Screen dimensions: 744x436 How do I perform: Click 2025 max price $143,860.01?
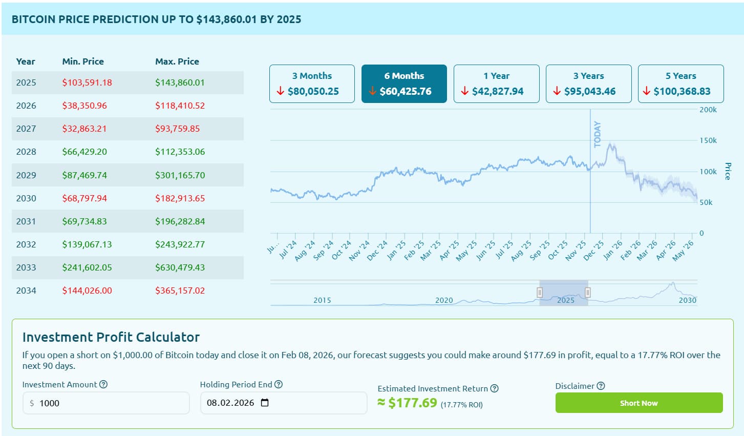pos(180,82)
